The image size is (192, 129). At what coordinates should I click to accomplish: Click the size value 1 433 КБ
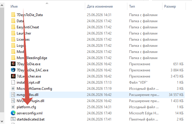[177, 101]
